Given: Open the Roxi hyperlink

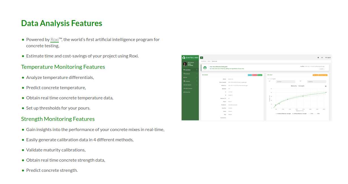Looking at the screenshot, I should pyautogui.click(x=55, y=40).
